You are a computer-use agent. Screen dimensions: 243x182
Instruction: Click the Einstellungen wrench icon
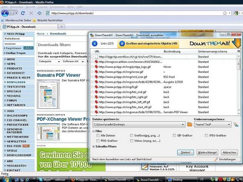[216, 159]
